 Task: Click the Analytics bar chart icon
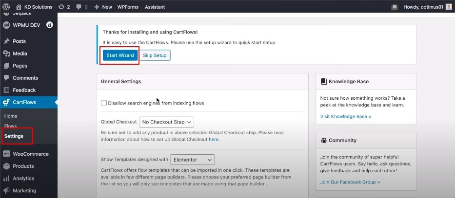pos(6,179)
